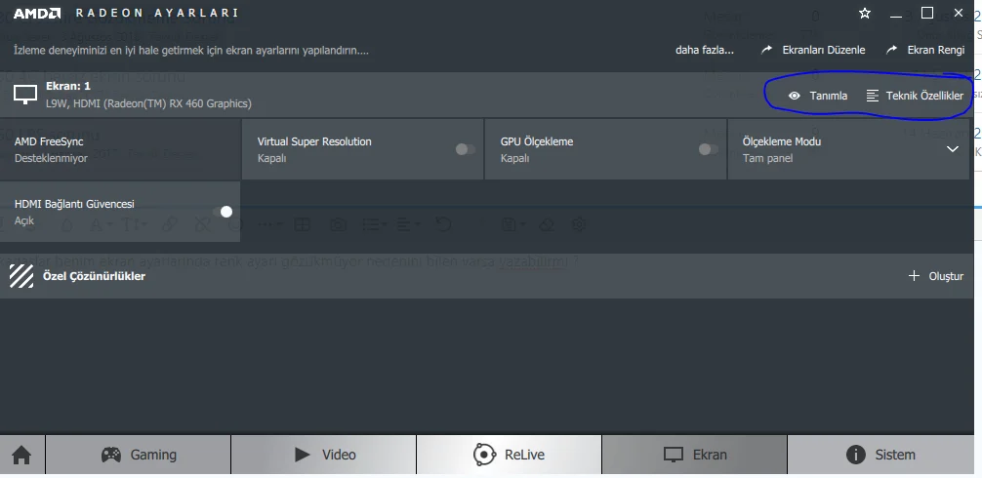The image size is (982, 478).
Task: Enable the GPU Ölçekleme switch
Action: coord(709,149)
